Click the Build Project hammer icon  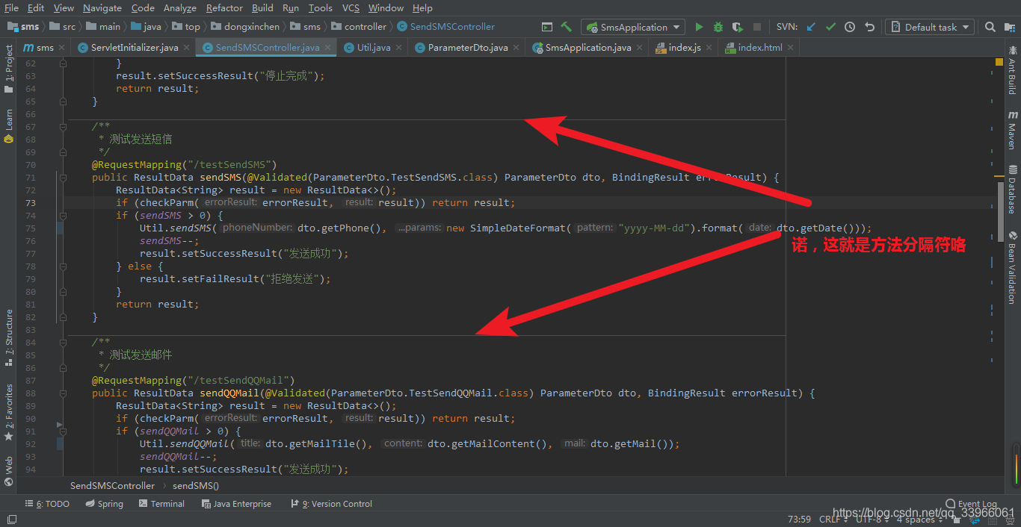567,27
